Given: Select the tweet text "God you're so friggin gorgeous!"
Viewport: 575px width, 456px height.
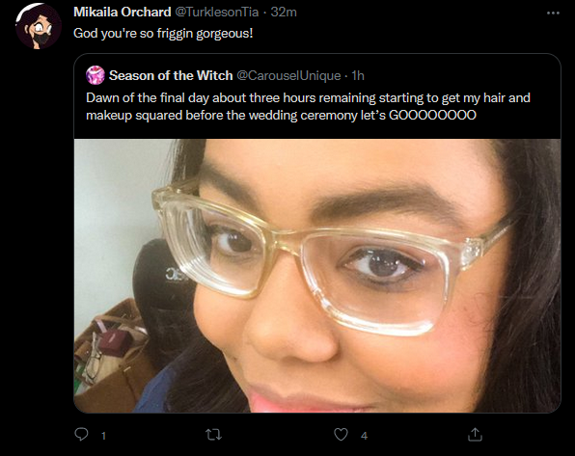Looking at the screenshot, I should [x=163, y=34].
